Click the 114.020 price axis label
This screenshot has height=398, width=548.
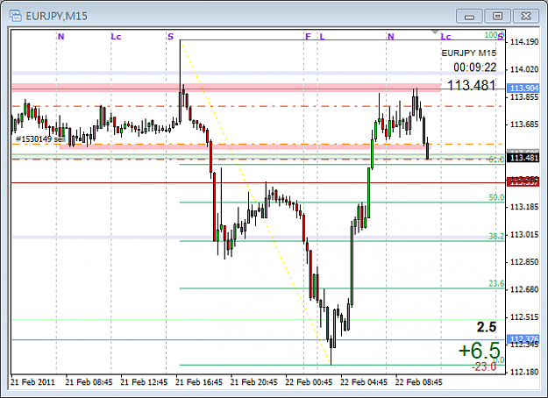coord(524,69)
